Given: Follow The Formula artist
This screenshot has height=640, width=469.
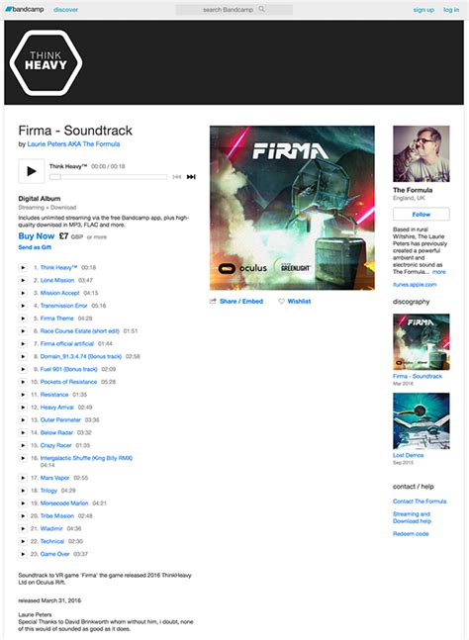Looking at the screenshot, I should (x=422, y=215).
